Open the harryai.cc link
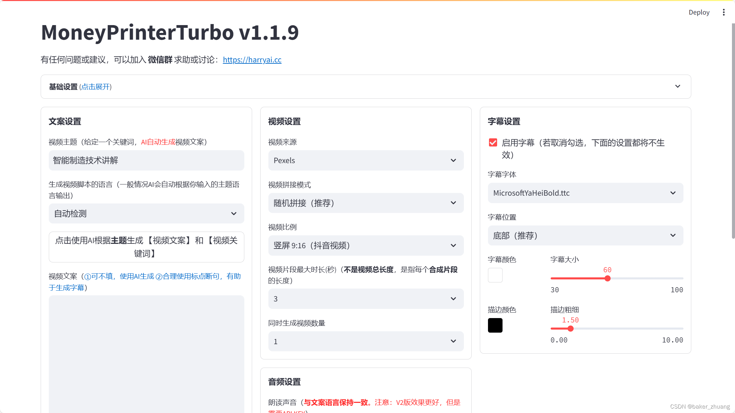The height and width of the screenshot is (413, 735). (x=252, y=60)
